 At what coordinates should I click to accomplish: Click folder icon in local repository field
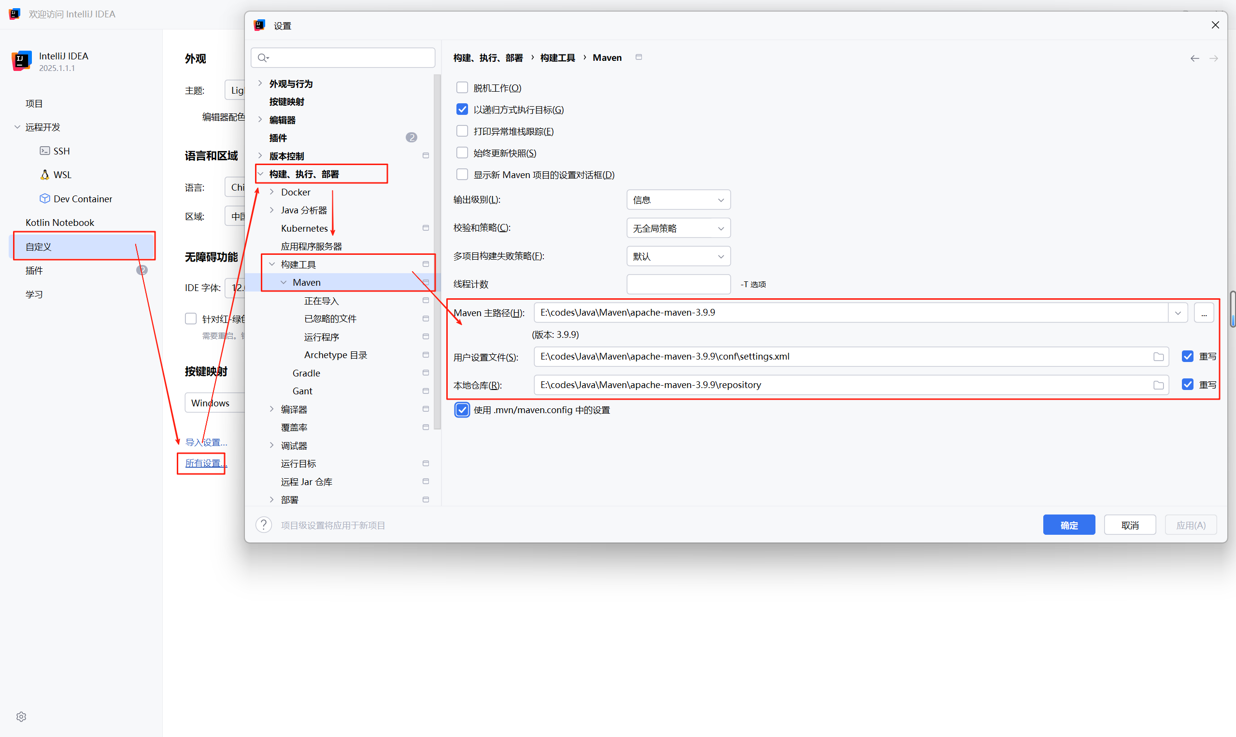(1158, 385)
